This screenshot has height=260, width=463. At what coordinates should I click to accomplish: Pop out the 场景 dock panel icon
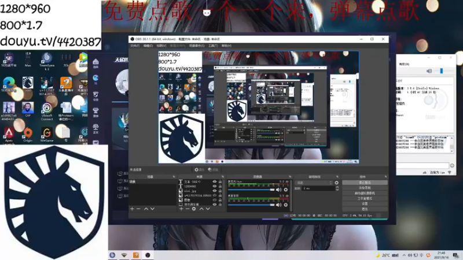174,177
